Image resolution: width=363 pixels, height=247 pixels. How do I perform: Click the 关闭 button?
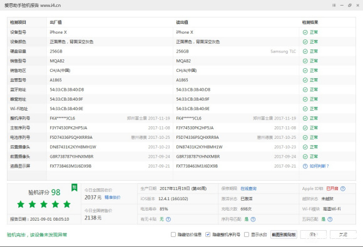[x=343, y=234]
